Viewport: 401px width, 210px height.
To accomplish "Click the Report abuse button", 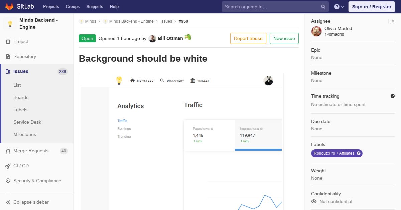I will coord(248,38).
